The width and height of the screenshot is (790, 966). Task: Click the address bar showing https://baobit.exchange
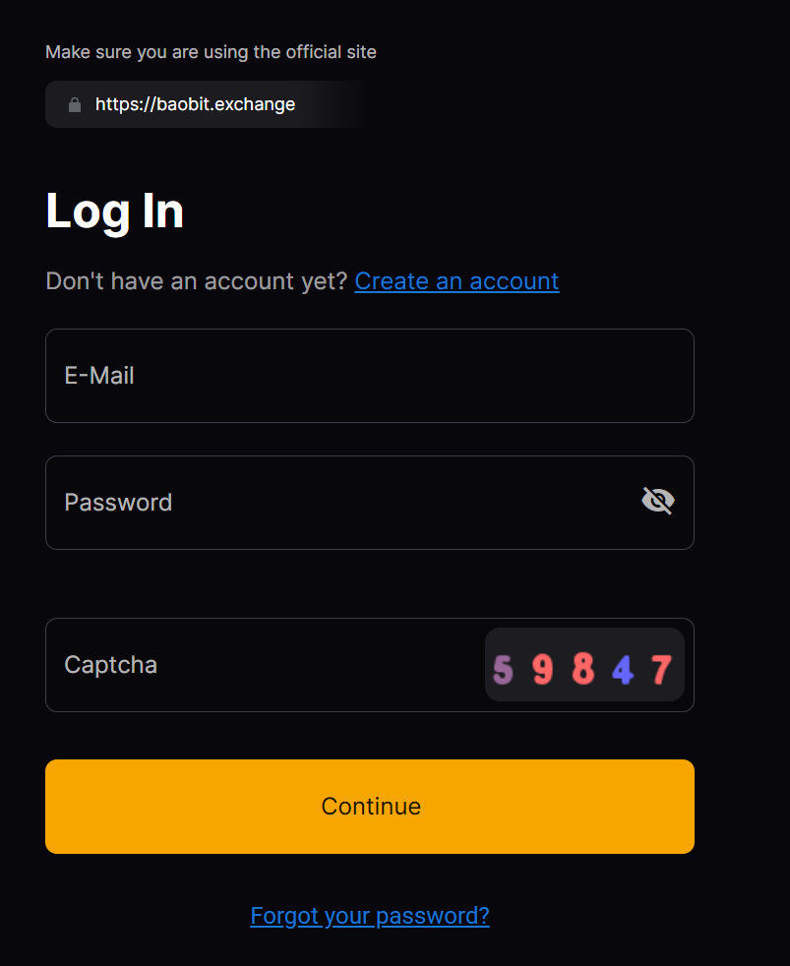195,103
